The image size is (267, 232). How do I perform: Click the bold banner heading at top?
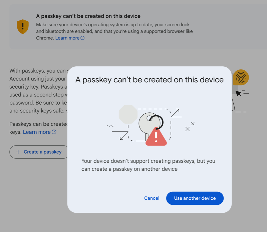88,16
